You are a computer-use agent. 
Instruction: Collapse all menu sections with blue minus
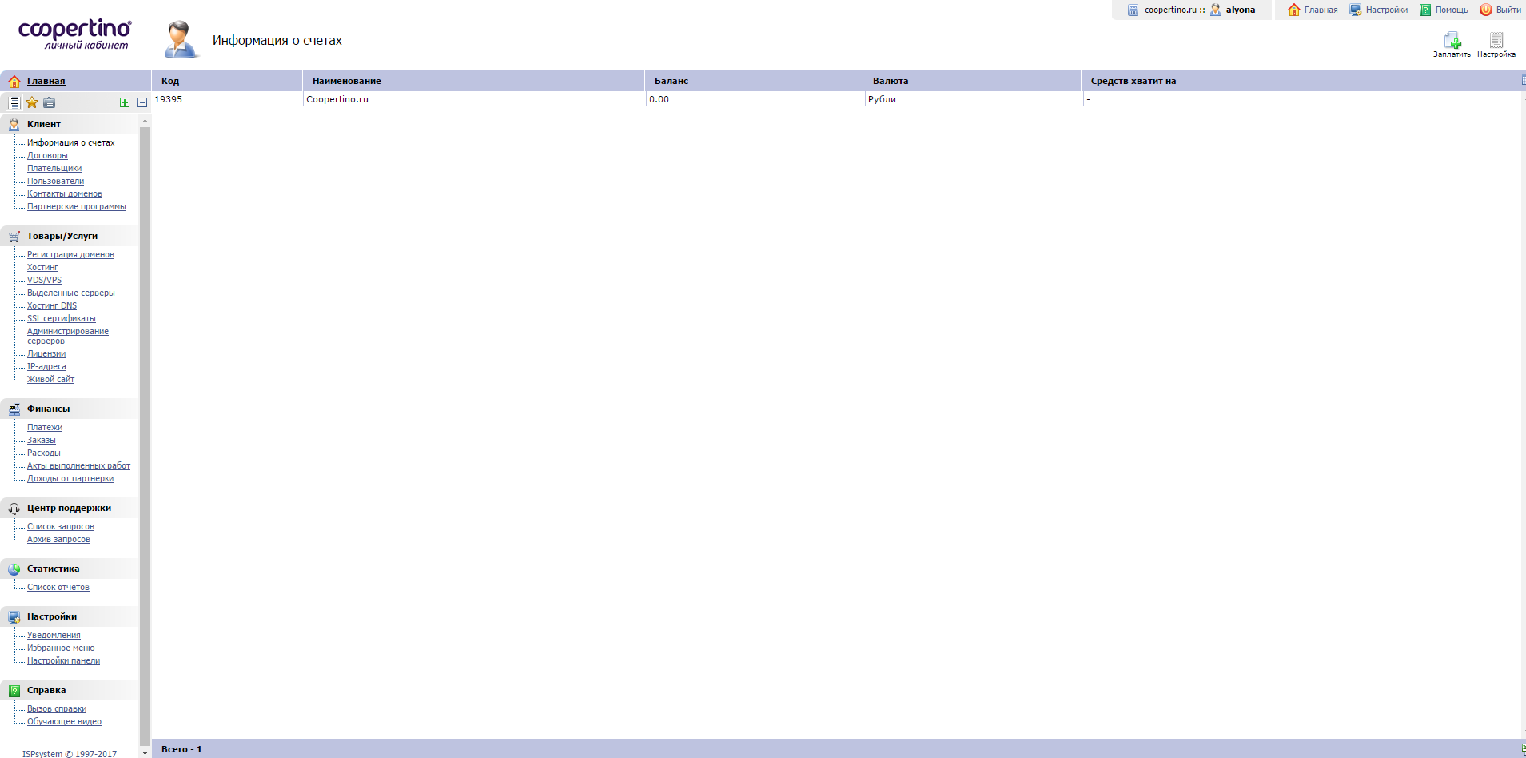click(x=142, y=102)
